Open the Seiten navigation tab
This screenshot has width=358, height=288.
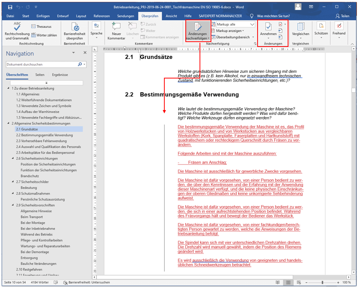pyautogui.click(x=40, y=75)
